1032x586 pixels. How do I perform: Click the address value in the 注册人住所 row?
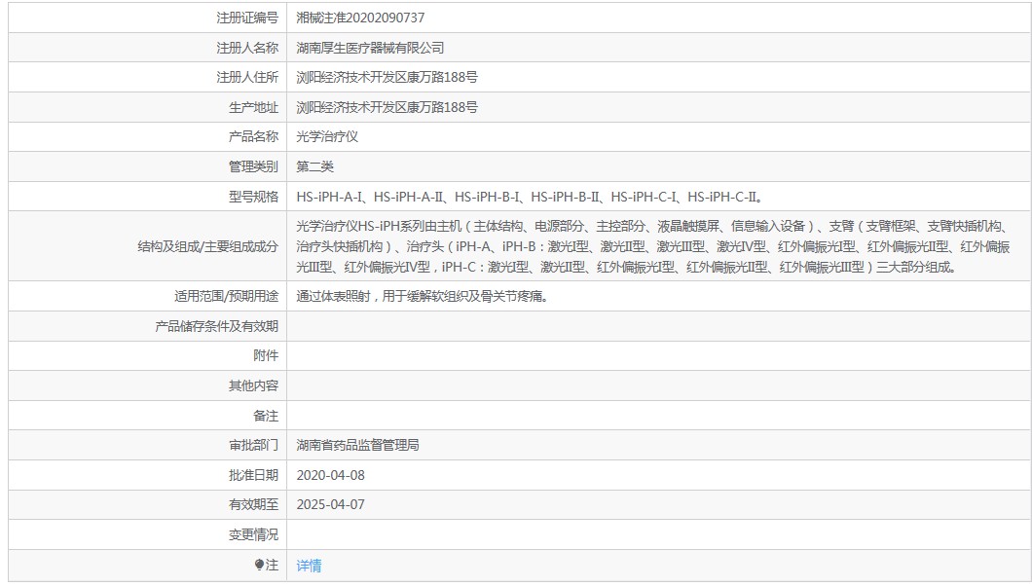387,77
